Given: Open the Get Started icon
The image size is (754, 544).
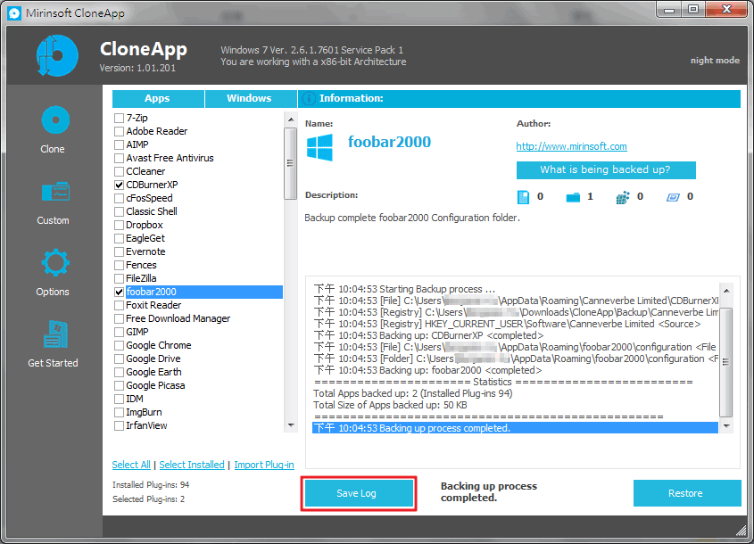Looking at the screenshot, I should pos(55,334).
